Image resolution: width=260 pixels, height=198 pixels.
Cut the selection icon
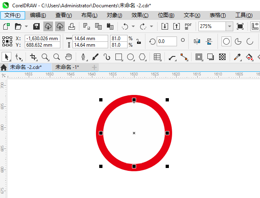(x=87, y=26)
